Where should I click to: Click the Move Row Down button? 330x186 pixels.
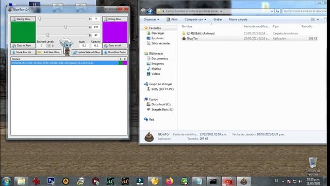pyautogui.click(x=115, y=52)
